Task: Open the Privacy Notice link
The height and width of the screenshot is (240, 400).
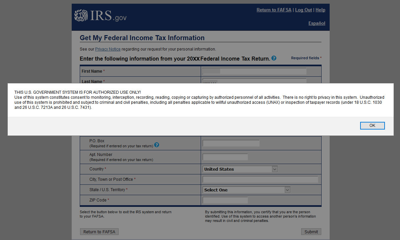Action: (108, 49)
